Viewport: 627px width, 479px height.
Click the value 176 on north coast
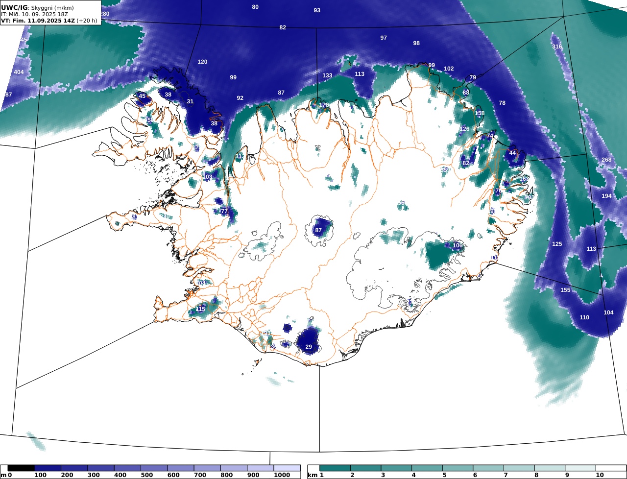[324, 105]
